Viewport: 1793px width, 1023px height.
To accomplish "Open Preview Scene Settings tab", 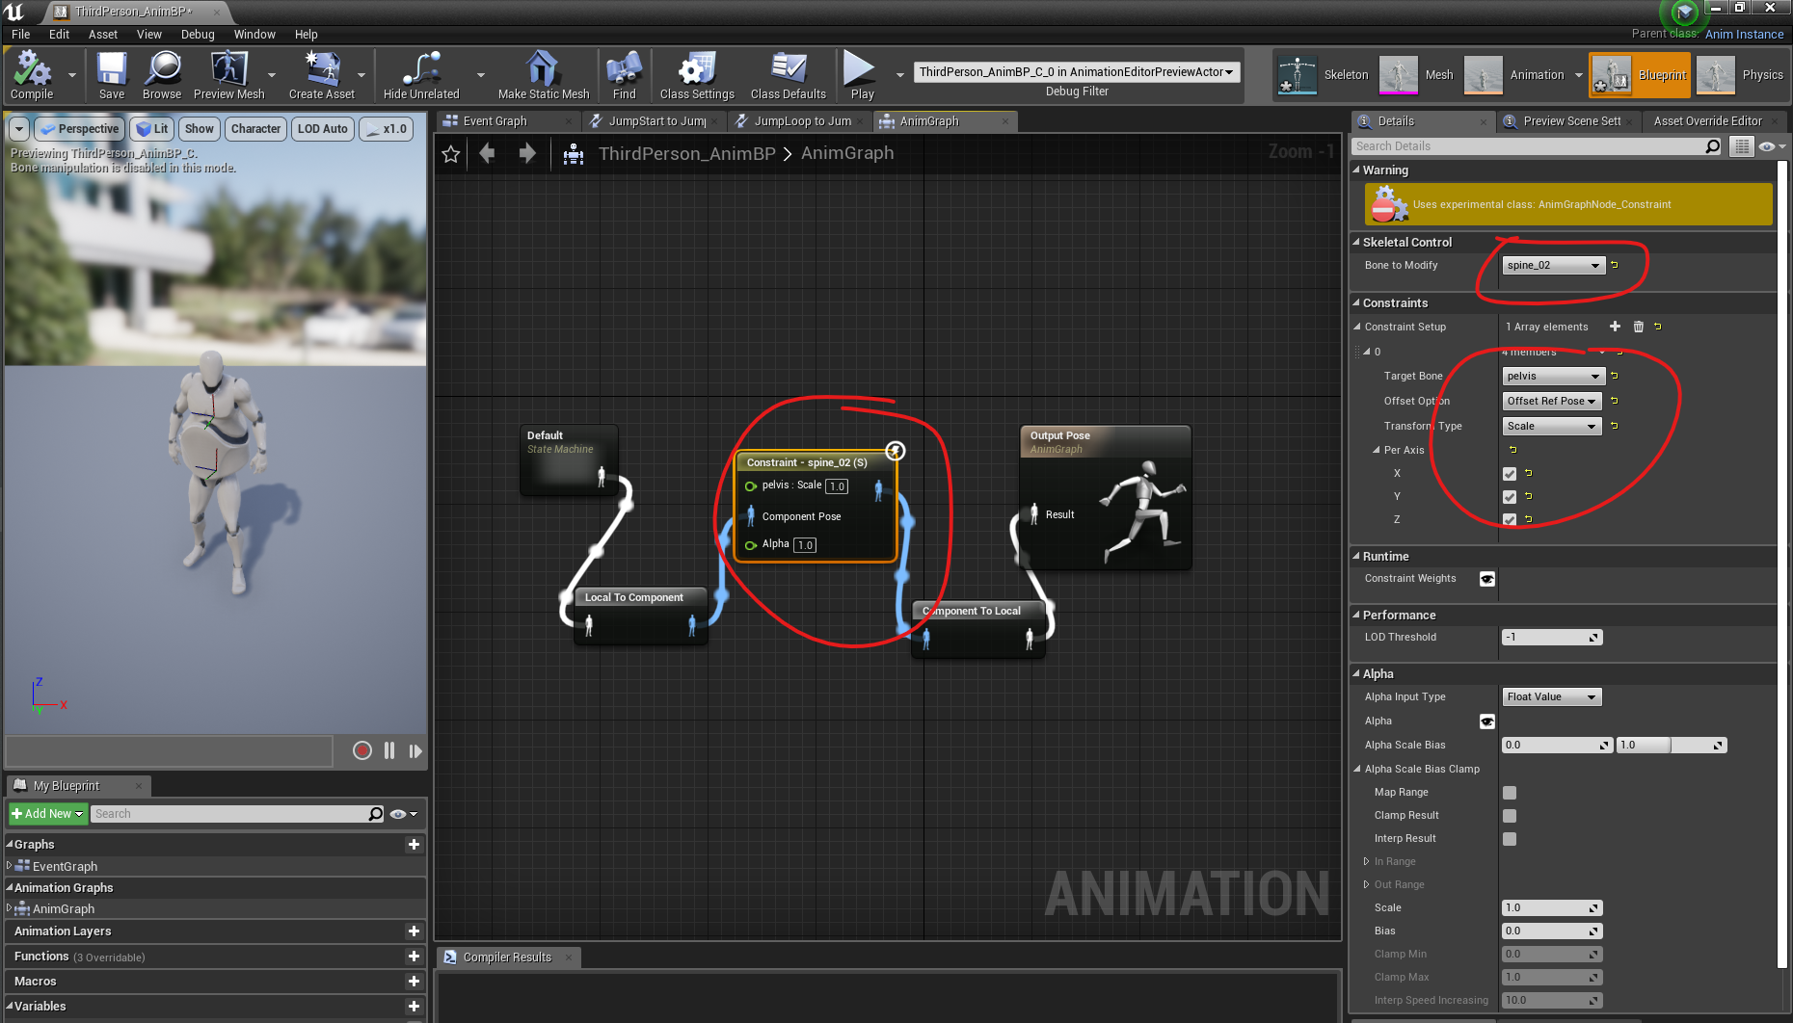I will coord(1571,121).
